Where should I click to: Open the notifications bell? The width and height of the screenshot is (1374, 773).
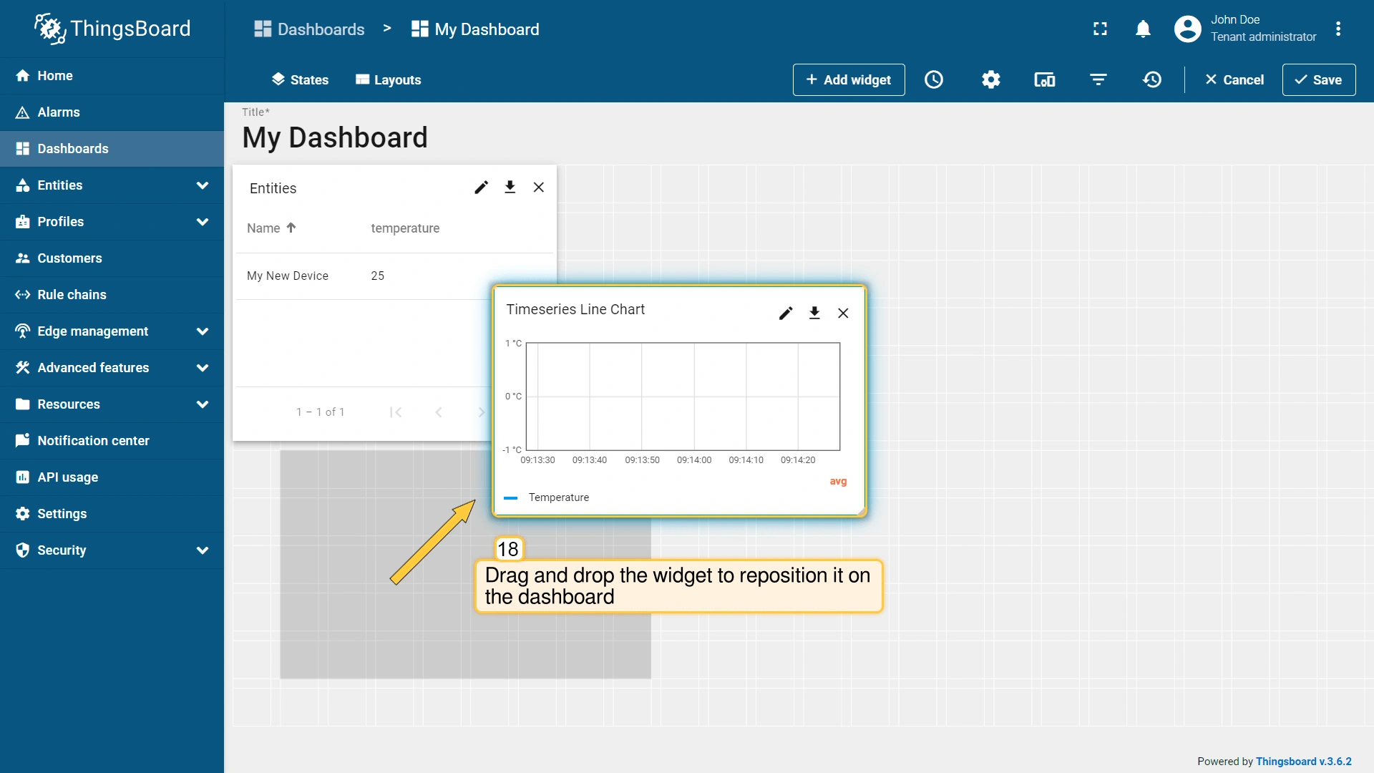tap(1143, 29)
